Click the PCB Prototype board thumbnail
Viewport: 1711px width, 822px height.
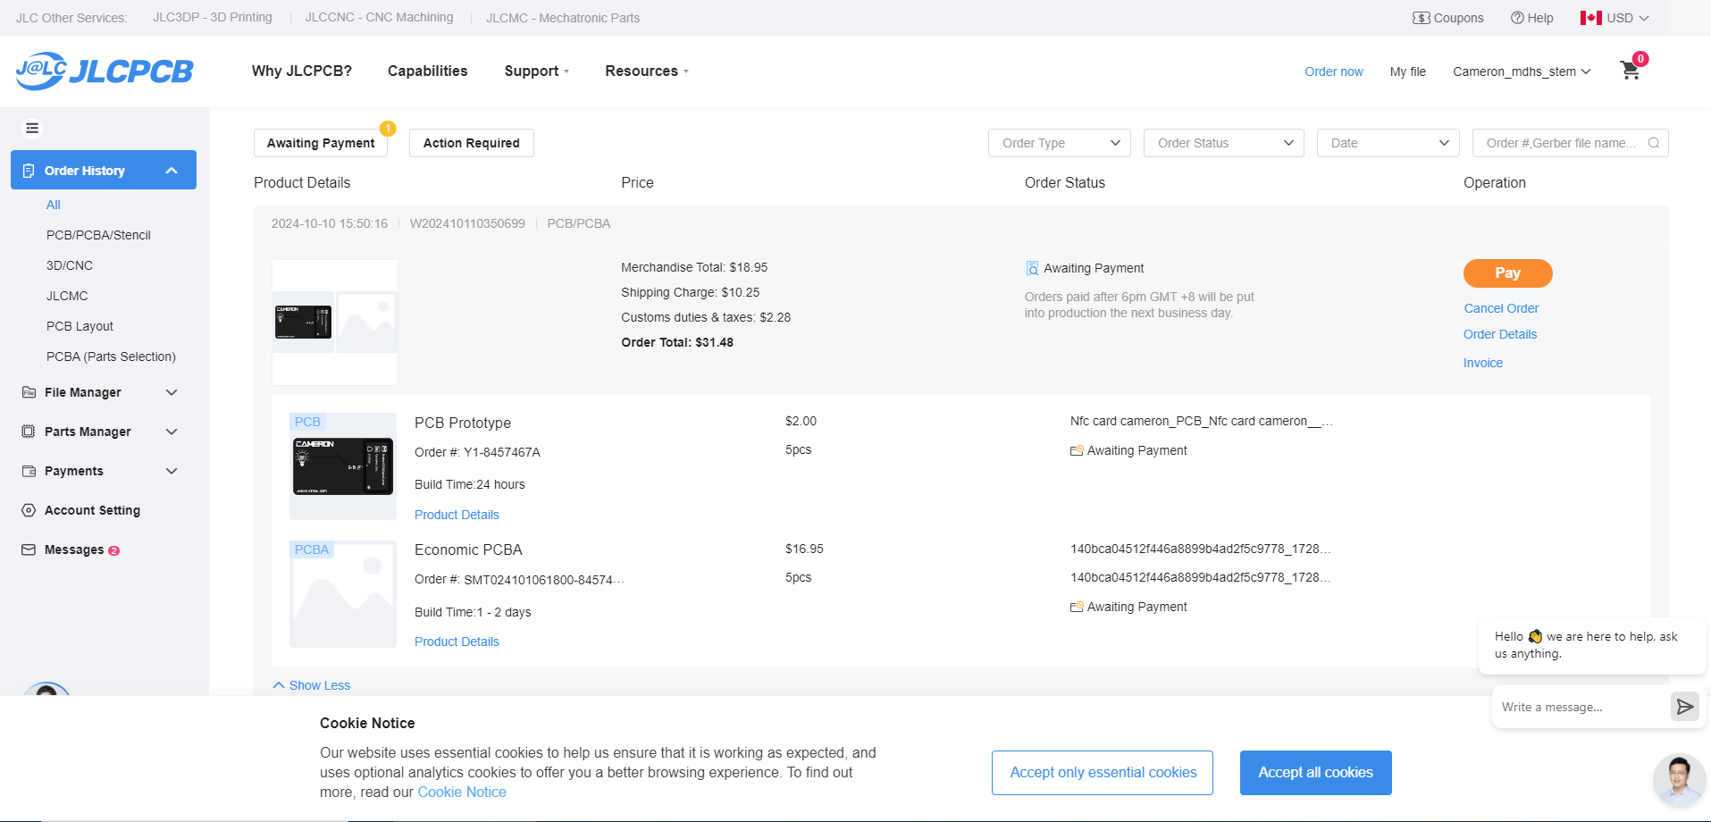click(x=343, y=466)
